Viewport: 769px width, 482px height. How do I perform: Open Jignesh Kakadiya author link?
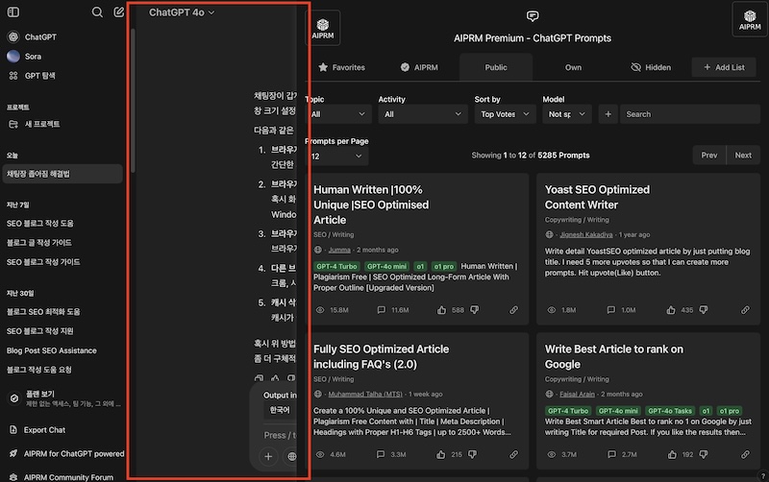[584, 233]
